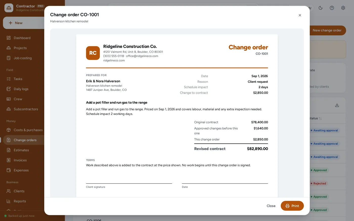Close the change order dialog with X
Viewport: 354px width, 221px height.
[x=300, y=15]
